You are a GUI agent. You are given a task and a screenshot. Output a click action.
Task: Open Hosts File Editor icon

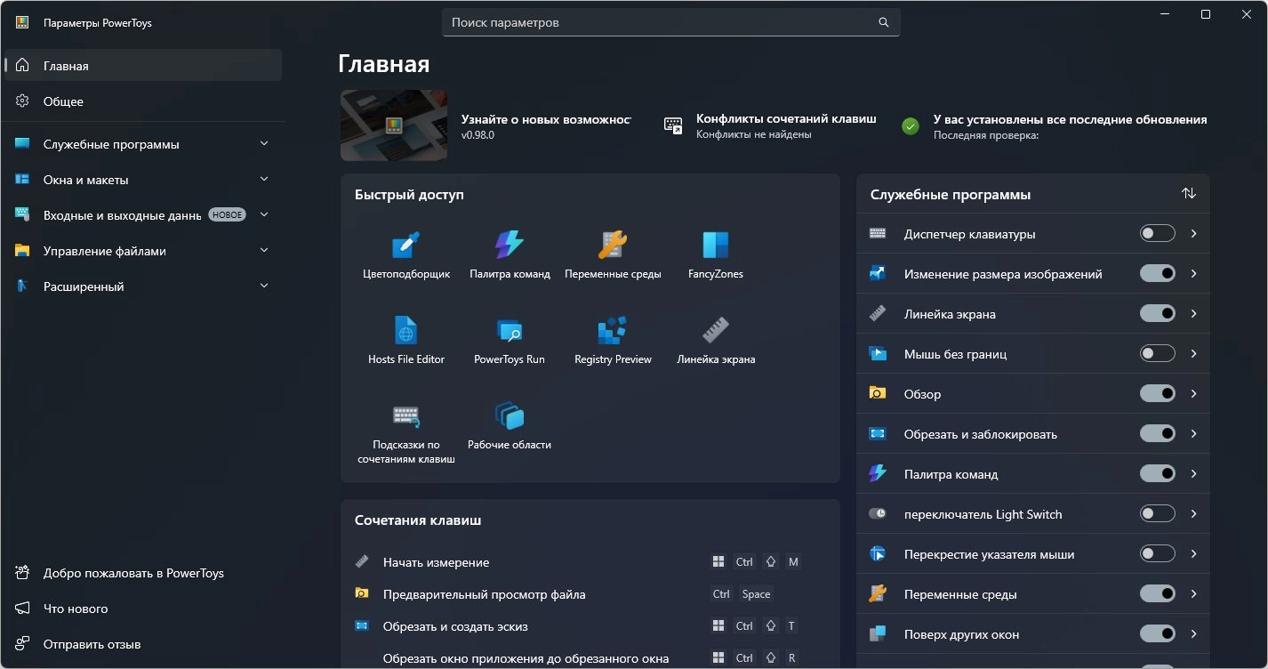(x=406, y=330)
